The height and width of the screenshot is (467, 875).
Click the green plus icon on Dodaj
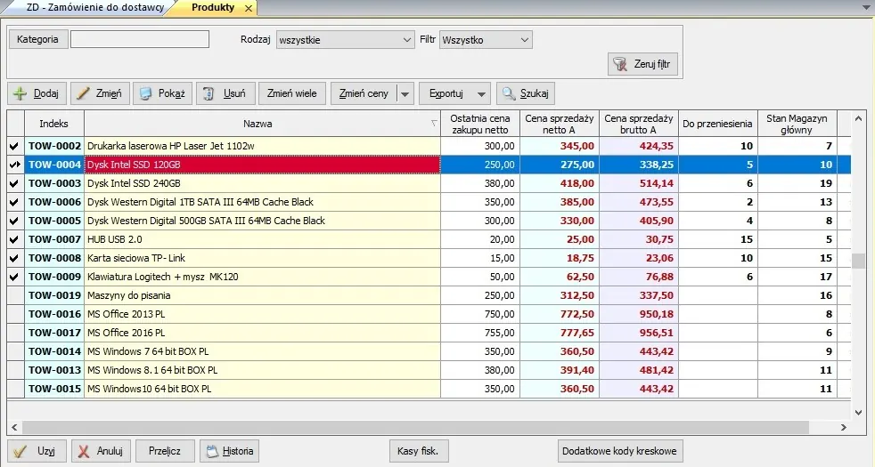coord(20,93)
